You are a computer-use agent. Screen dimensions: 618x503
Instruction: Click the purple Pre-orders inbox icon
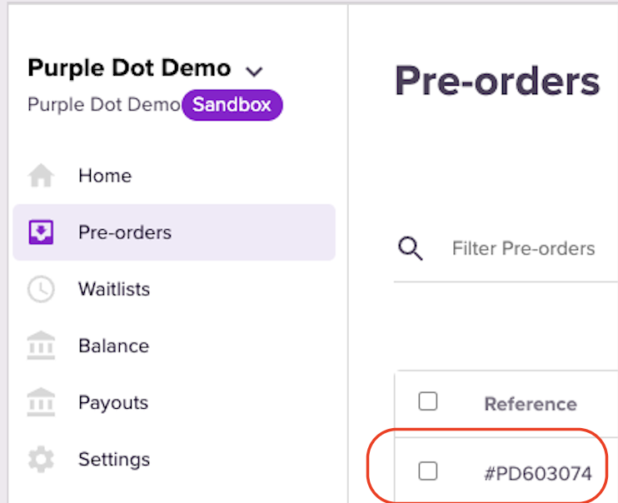pos(41,232)
